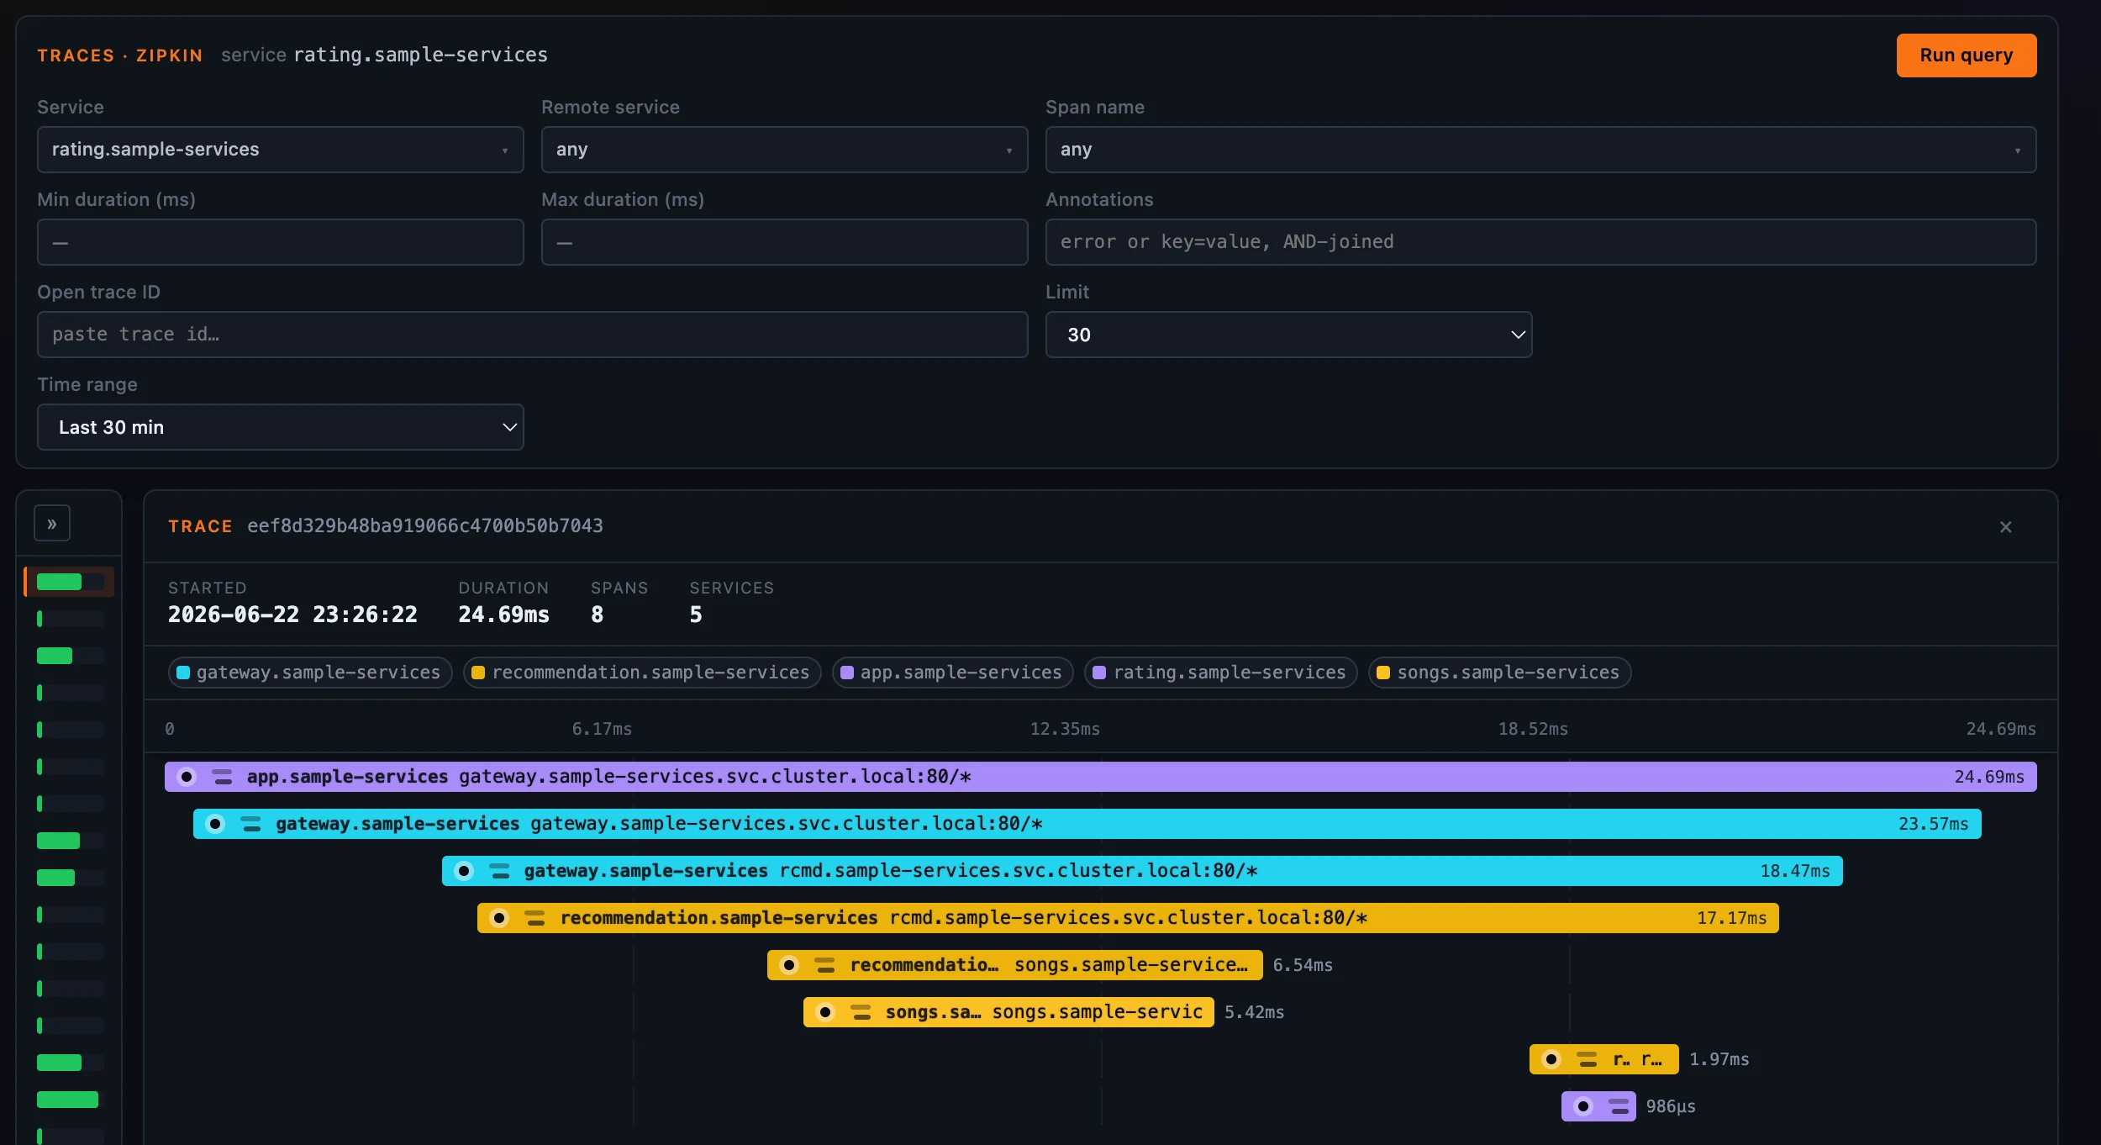The width and height of the screenshot is (2101, 1145).
Task: Click the 6.17ms timeline axis label
Action: point(602,729)
